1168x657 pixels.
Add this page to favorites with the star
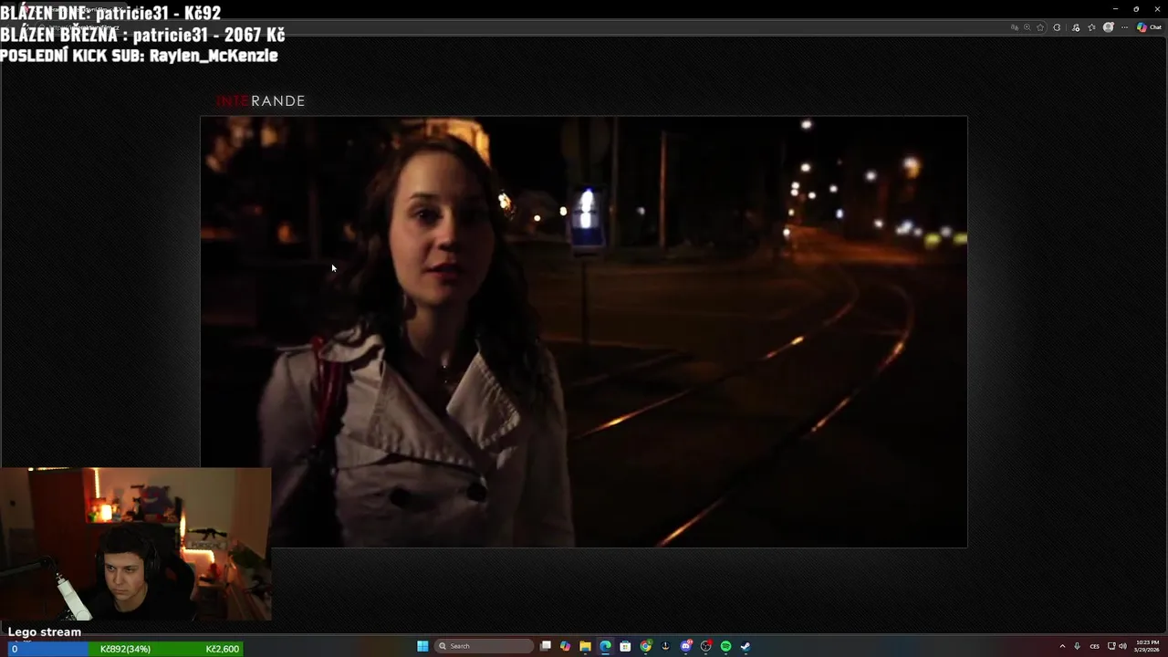(x=1040, y=27)
